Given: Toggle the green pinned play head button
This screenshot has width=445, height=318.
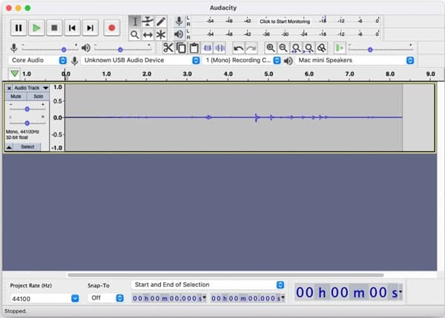Looking at the screenshot, I should 14,74.
